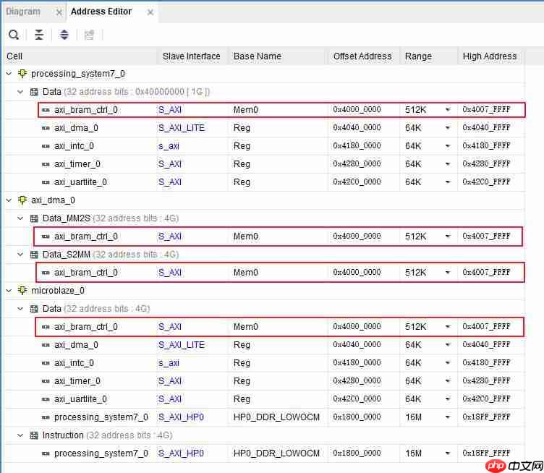The width and height of the screenshot is (544, 473).
Task: Select processing_system7_0 row under microblaze_0 Data
Action: tap(263, 417)
